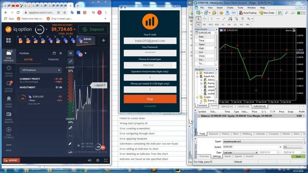The height and width of the screenshot is (173, 308).
Task: Open Date 'Last year' dropdown in Strategy Tester
Action: point(240,152)
